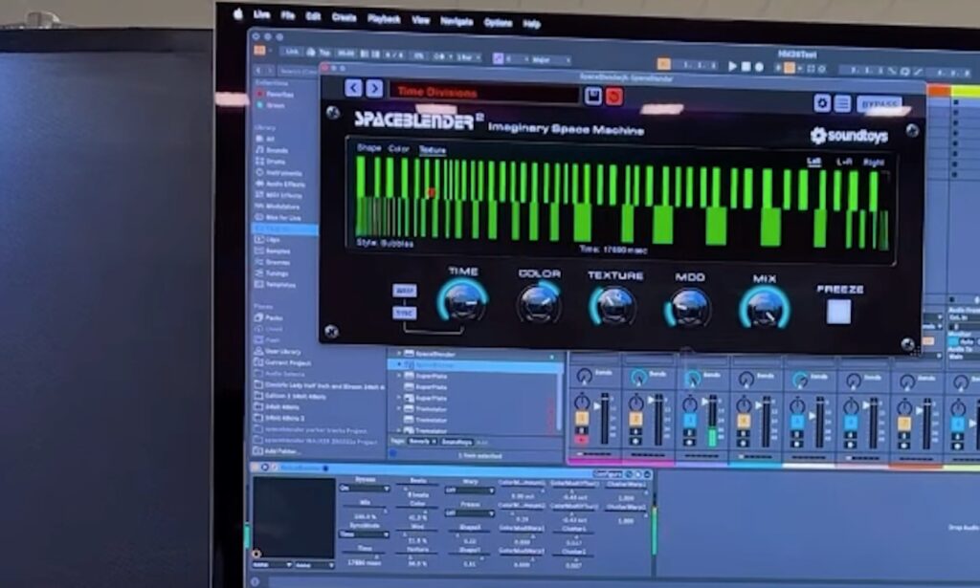Image resolution: width=980 pixels, height=588 pixels.
Task: Select the Right channel view button
Action: 873,163
